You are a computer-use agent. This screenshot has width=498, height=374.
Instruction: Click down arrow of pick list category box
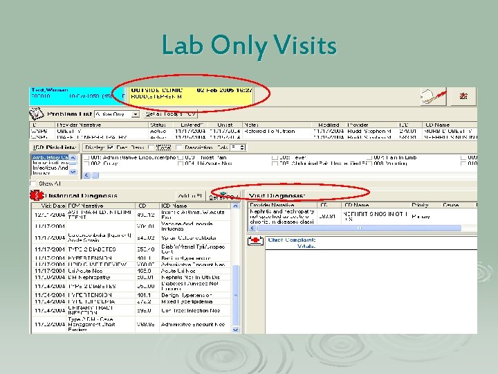tap(73, 172)
